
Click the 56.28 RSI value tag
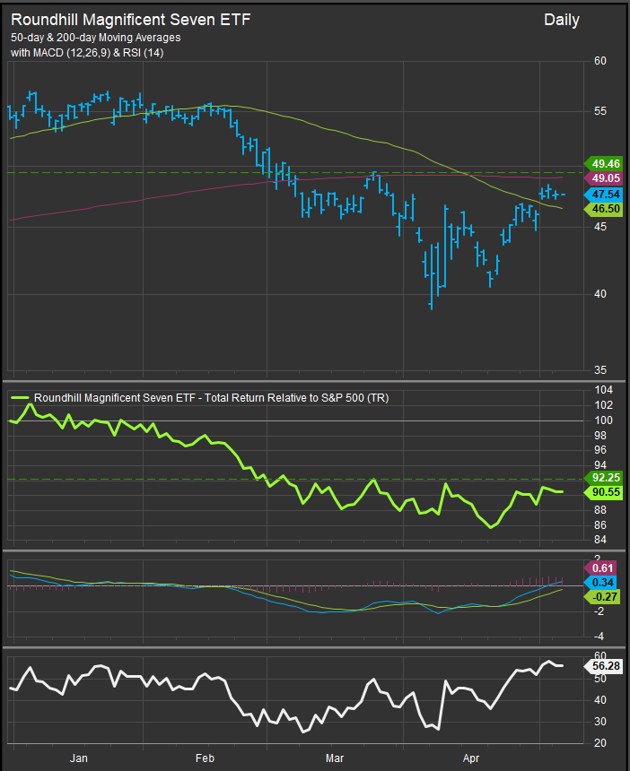pos(603,666)
